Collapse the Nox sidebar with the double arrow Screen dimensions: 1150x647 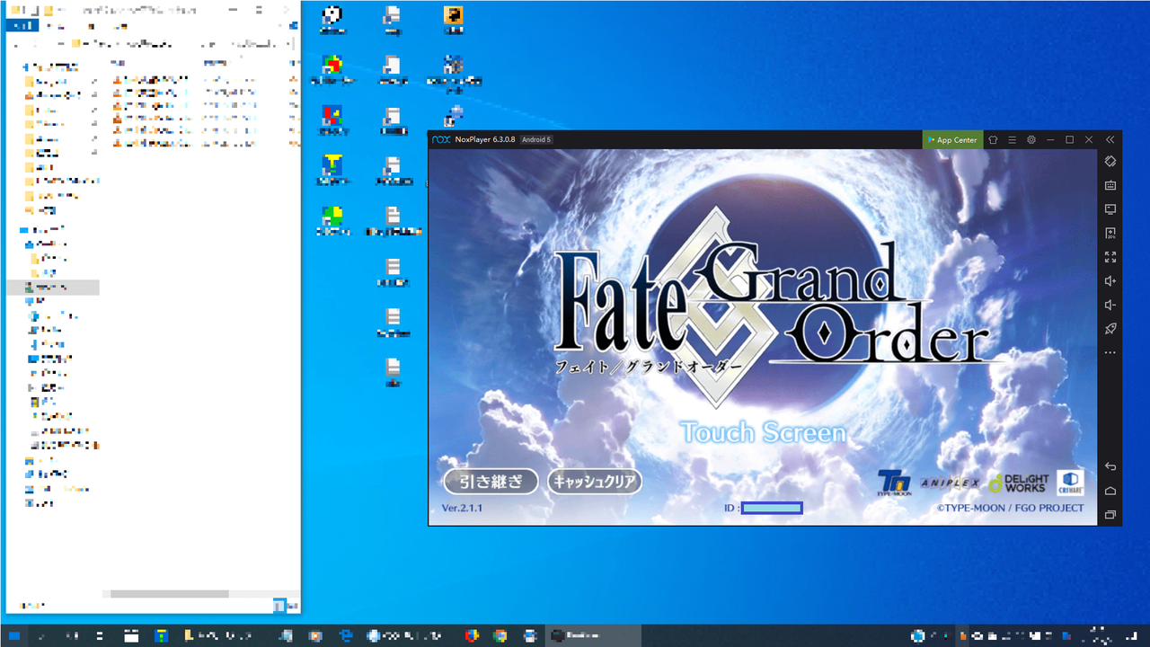click(1110, 140)
